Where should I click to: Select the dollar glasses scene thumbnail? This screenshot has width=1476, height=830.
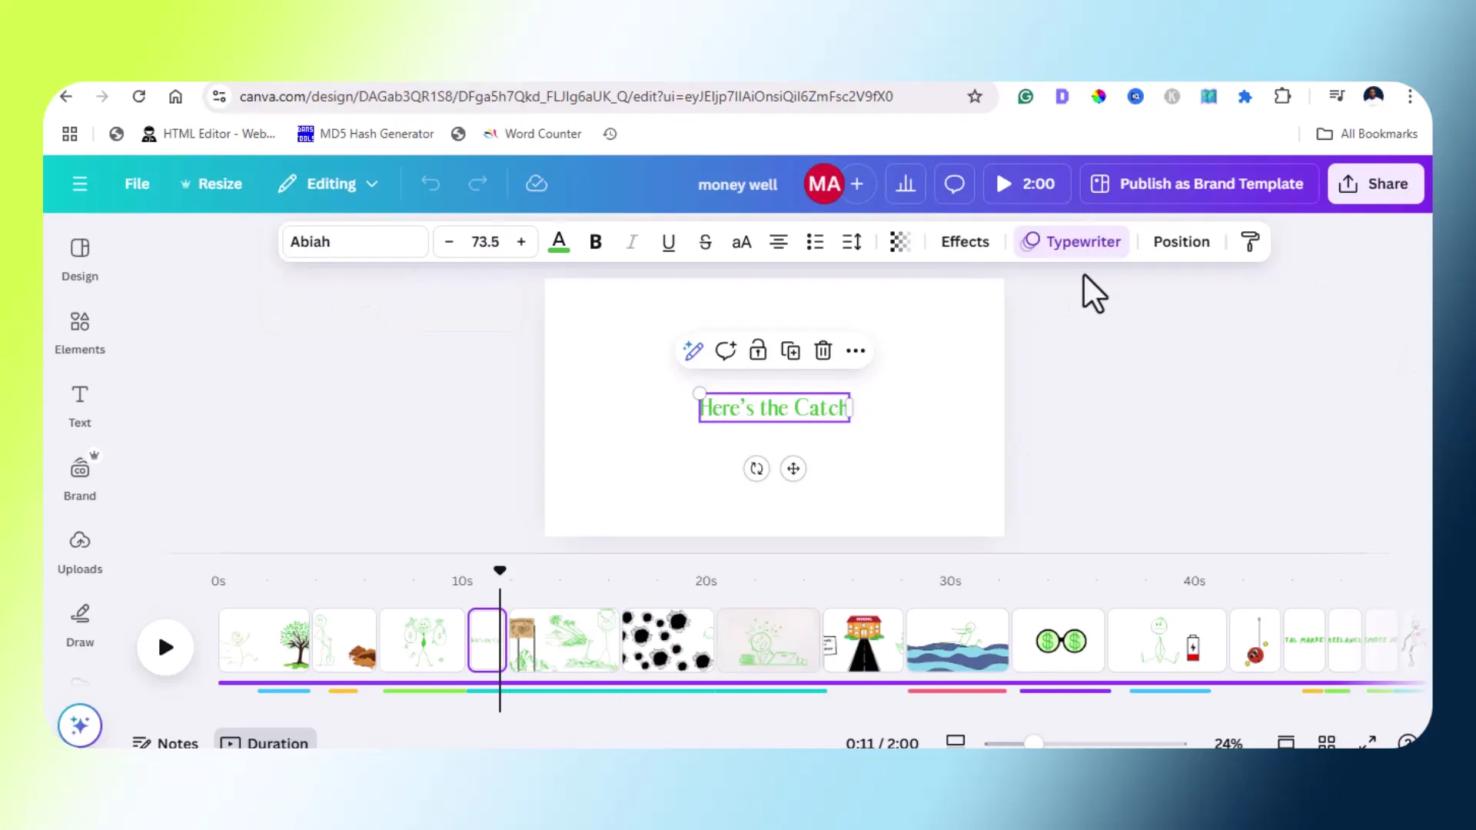pos(1058,640)
